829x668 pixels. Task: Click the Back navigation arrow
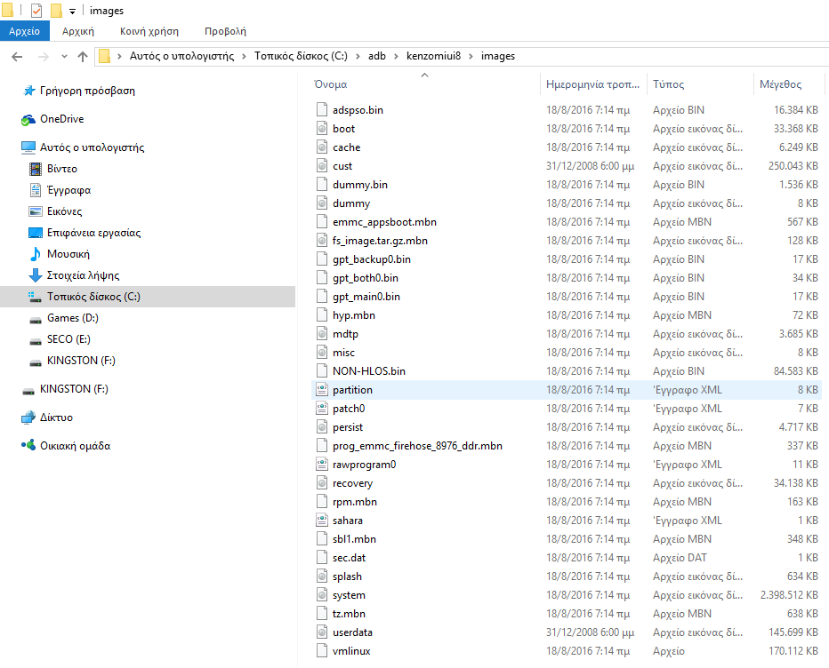[x=17, y=57]
